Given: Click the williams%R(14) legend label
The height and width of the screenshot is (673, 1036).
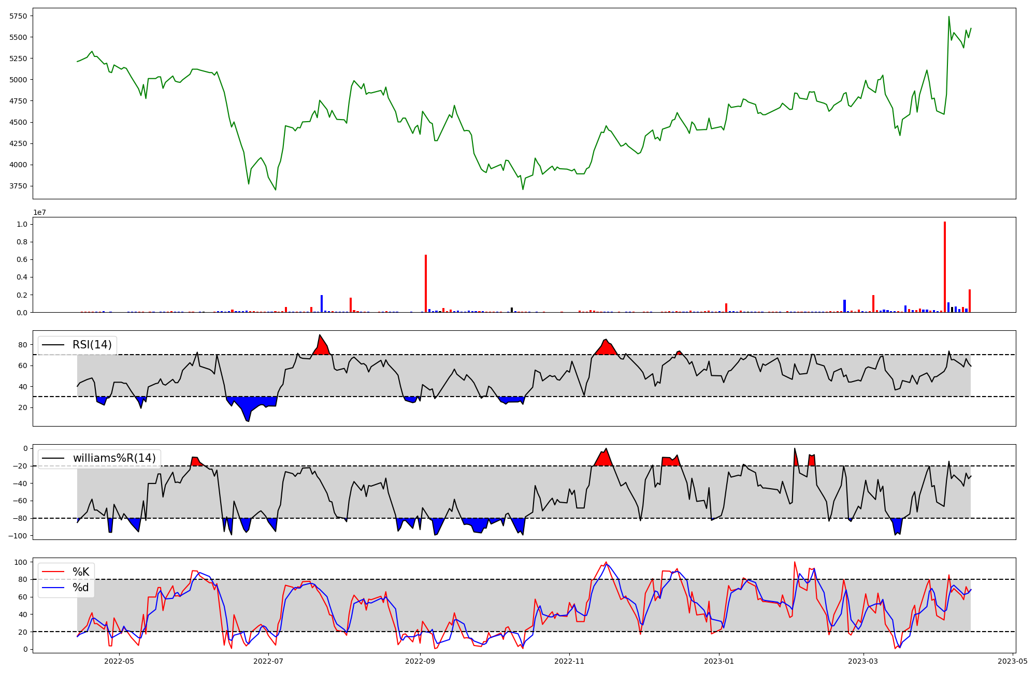Looking at the screenshot, I should click(x=114, y=458).
